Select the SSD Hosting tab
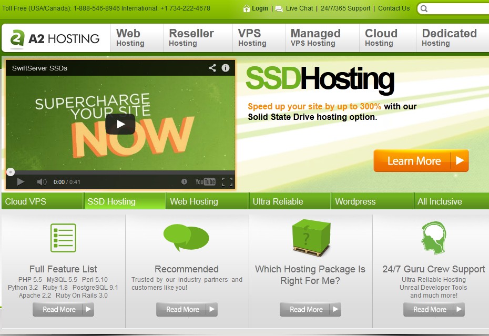The width and height of the screenshot is (489, 336). 125,201
